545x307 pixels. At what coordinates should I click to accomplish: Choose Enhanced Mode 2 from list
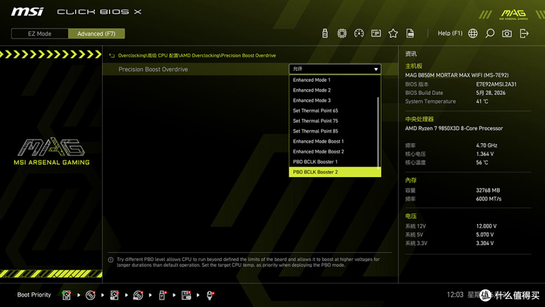click(335, 90)
